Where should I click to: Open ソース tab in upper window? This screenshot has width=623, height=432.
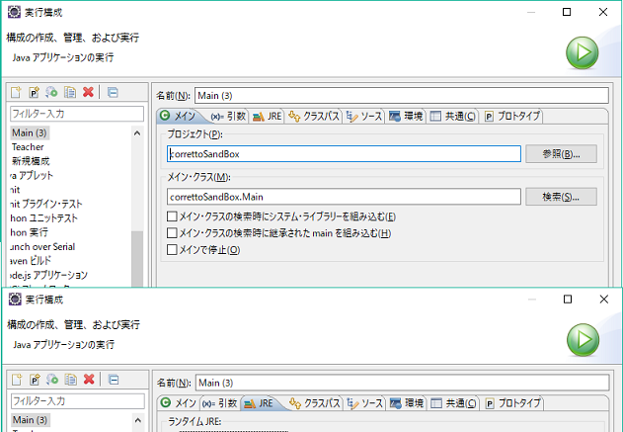click(363, 116)
